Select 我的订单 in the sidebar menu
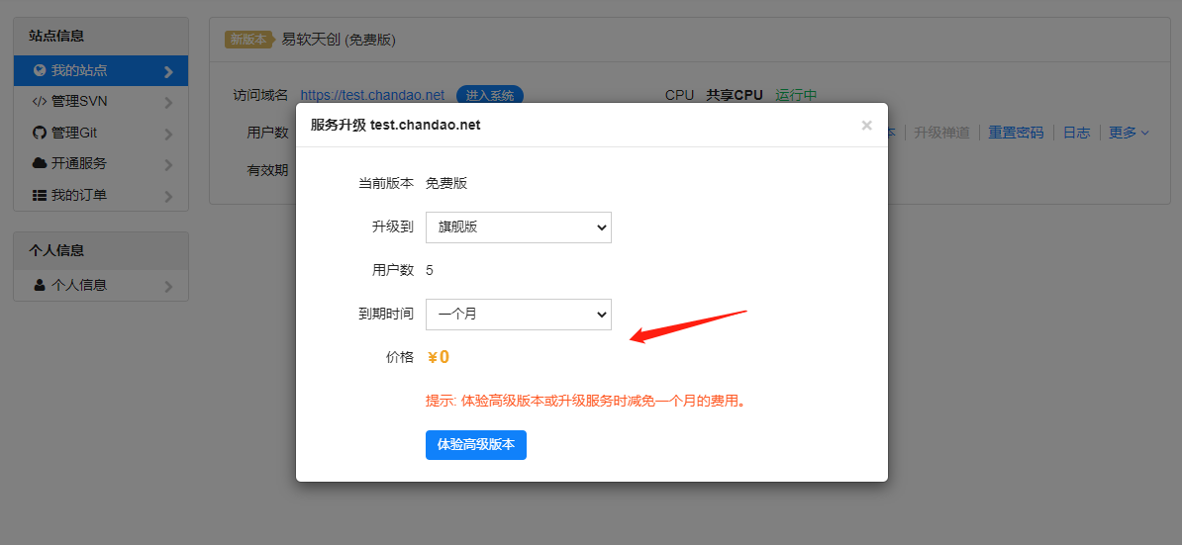 pyautogui.click(x=79, y=195)
